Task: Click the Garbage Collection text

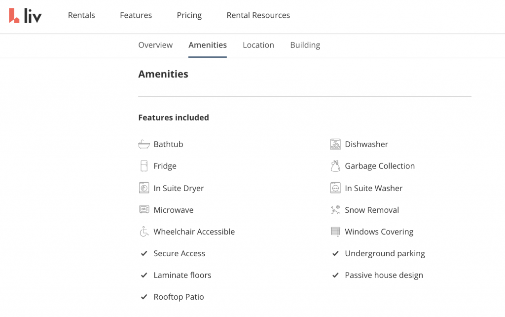Action: [x=380, y=166]
